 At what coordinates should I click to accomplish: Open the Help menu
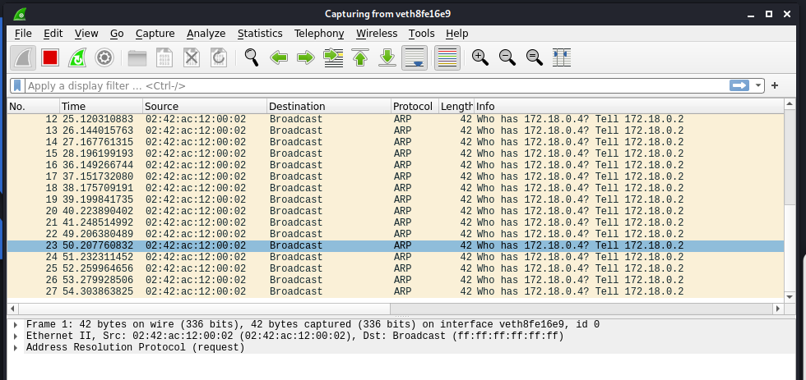(457, 34)
